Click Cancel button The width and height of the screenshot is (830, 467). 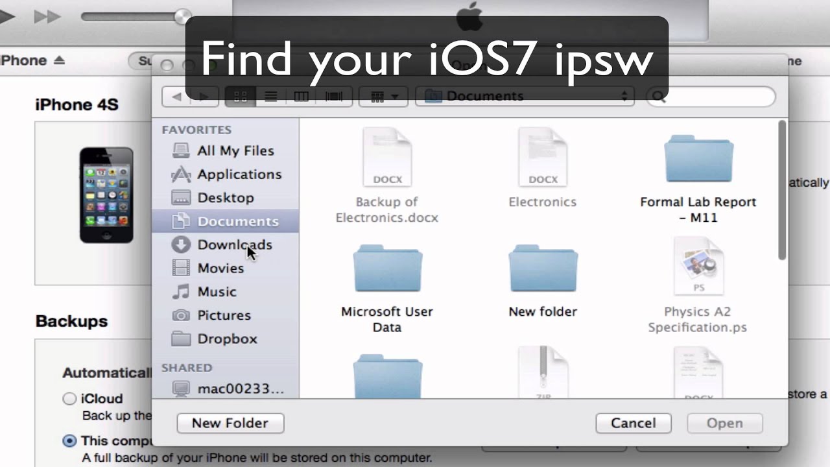coord(634,423)
